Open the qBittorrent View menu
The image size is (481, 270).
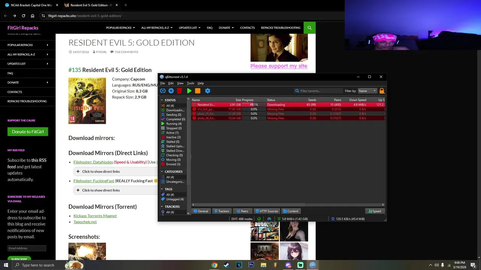(x=180, y=83)
